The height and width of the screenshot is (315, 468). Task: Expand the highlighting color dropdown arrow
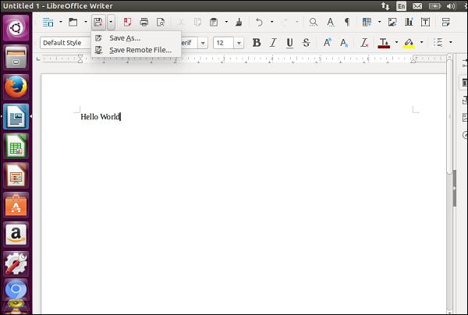[x=421, y=42]
